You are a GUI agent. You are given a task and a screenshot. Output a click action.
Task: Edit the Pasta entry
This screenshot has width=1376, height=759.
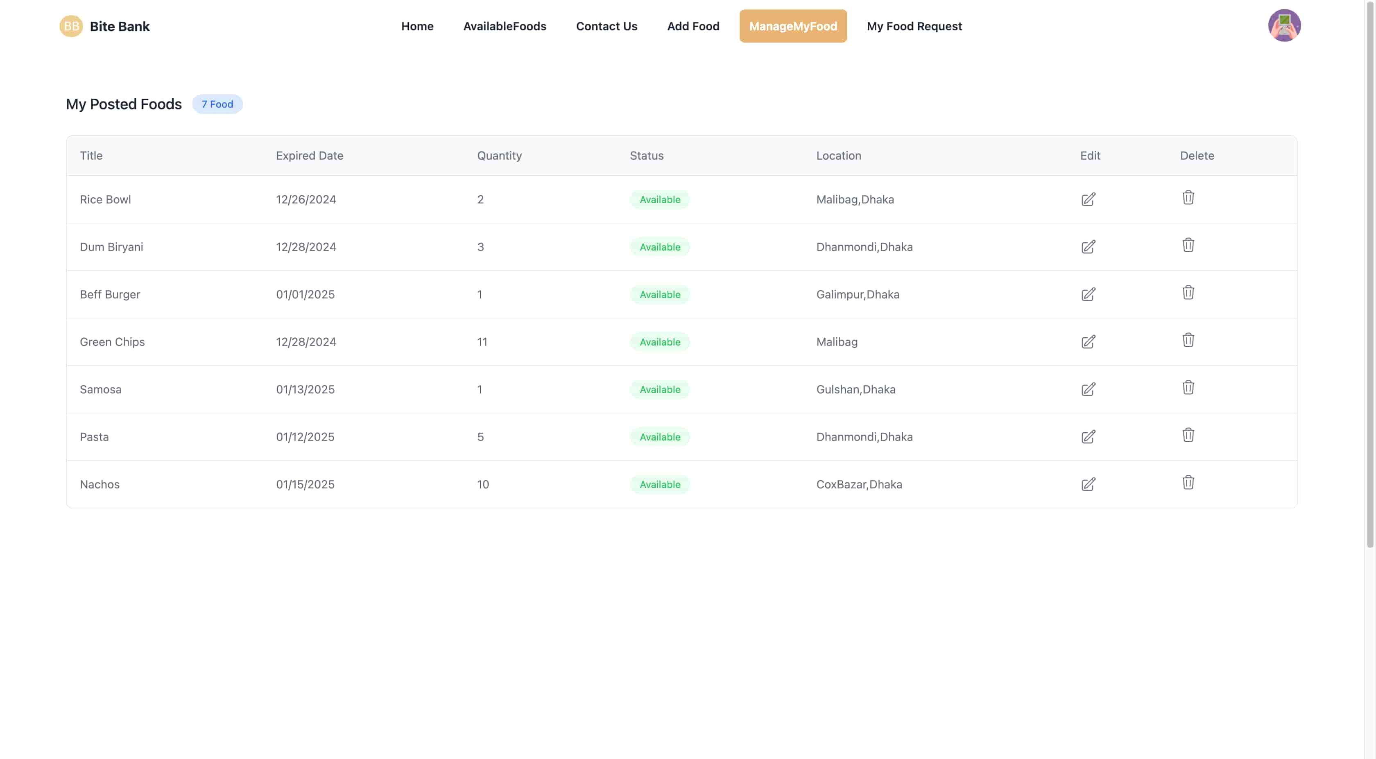[x=1088, y=437]
